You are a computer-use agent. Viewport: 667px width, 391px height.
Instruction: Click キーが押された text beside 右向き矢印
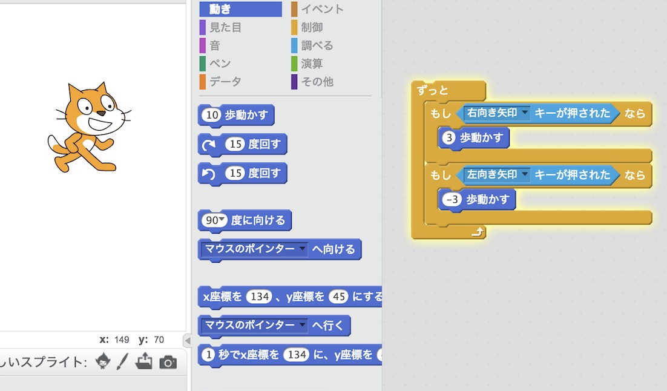572,113
